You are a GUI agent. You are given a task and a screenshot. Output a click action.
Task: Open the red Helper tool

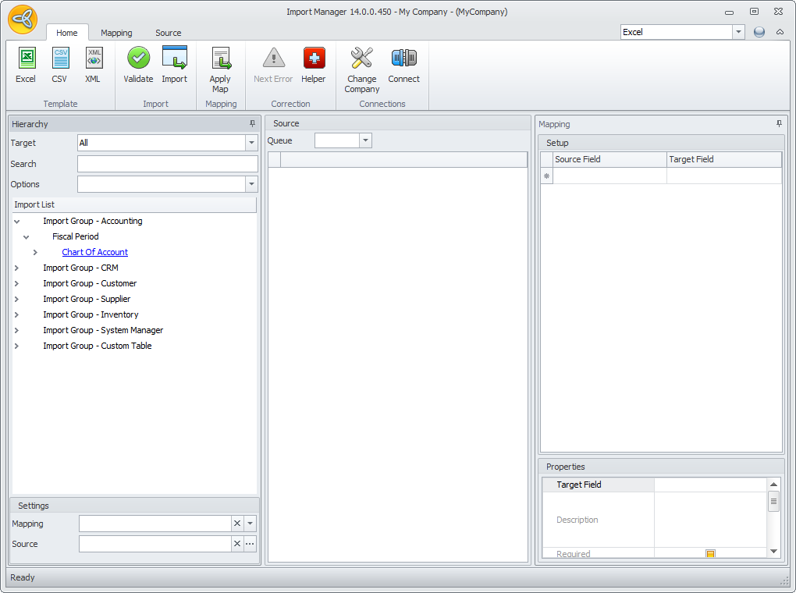[x=314, y=59]
